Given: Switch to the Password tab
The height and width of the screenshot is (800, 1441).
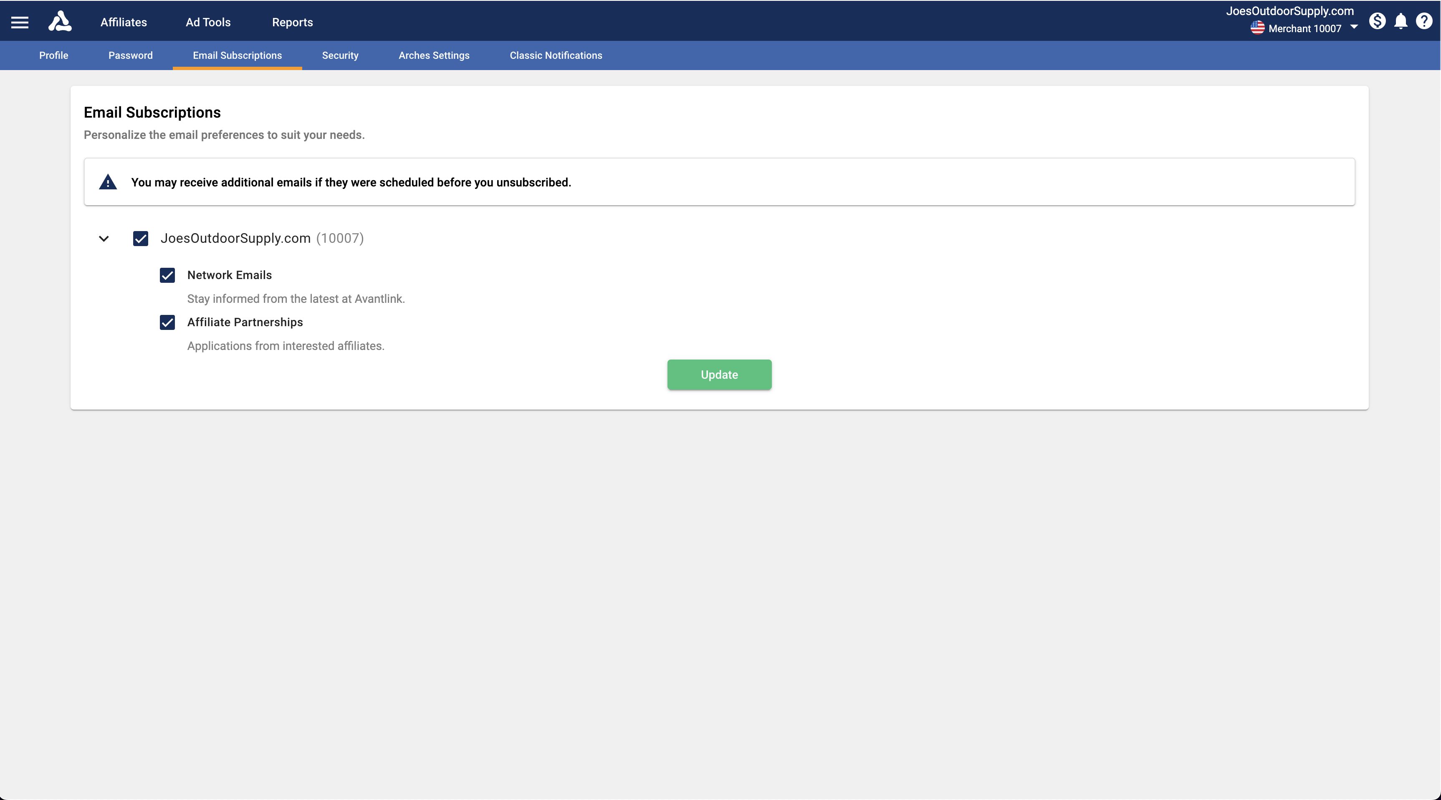Looking at the screenshot, I should point(130,55).
